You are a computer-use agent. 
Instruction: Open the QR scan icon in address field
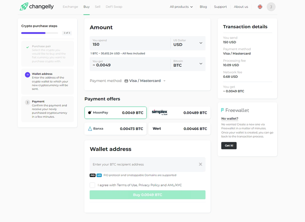200,164
